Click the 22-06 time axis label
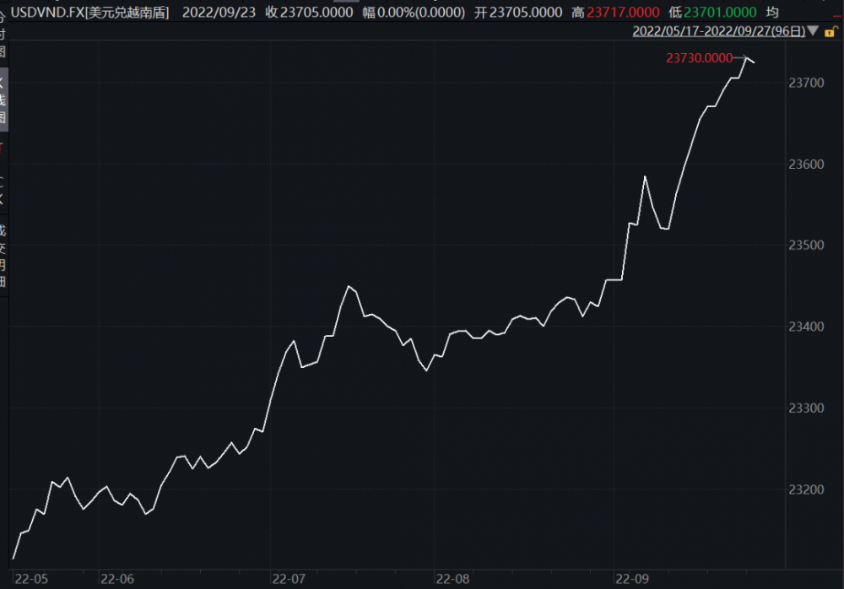844x589 pixels. (117, 580)
